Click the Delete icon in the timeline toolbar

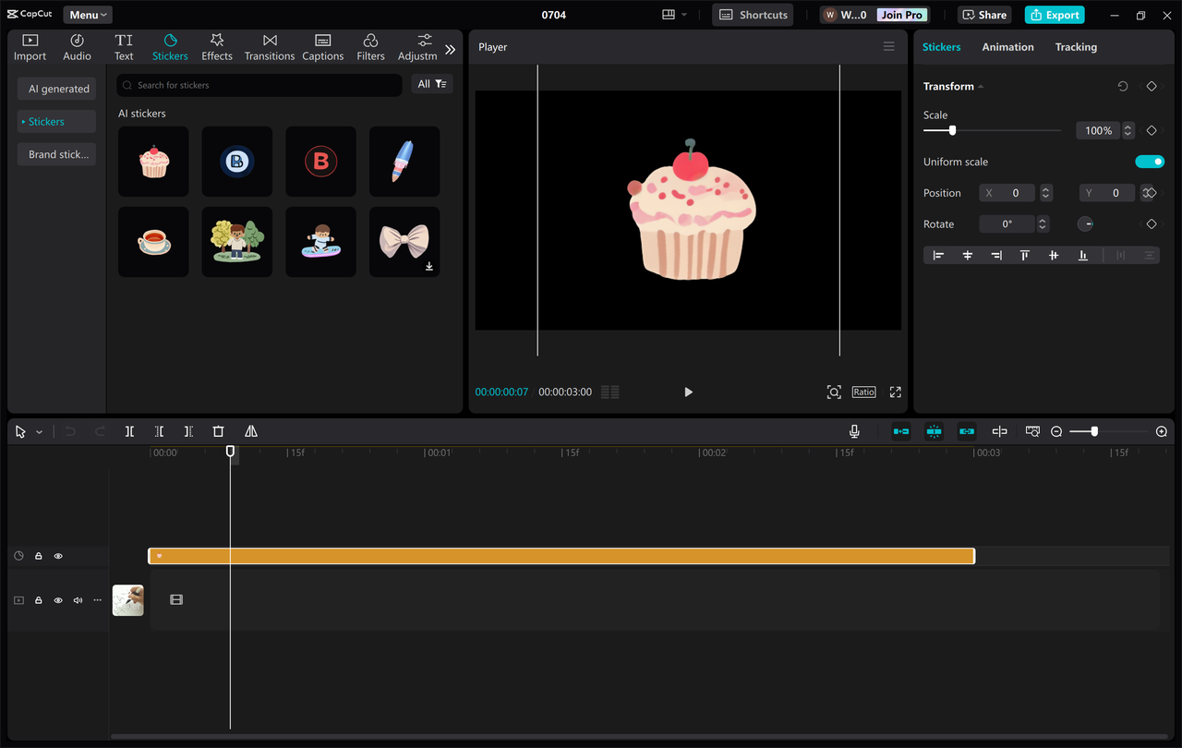[218, 430]
